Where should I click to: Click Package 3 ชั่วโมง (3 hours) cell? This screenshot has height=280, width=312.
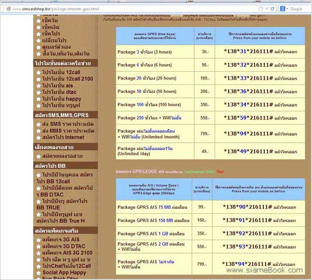pyautogui.click(x=155, y=52)
